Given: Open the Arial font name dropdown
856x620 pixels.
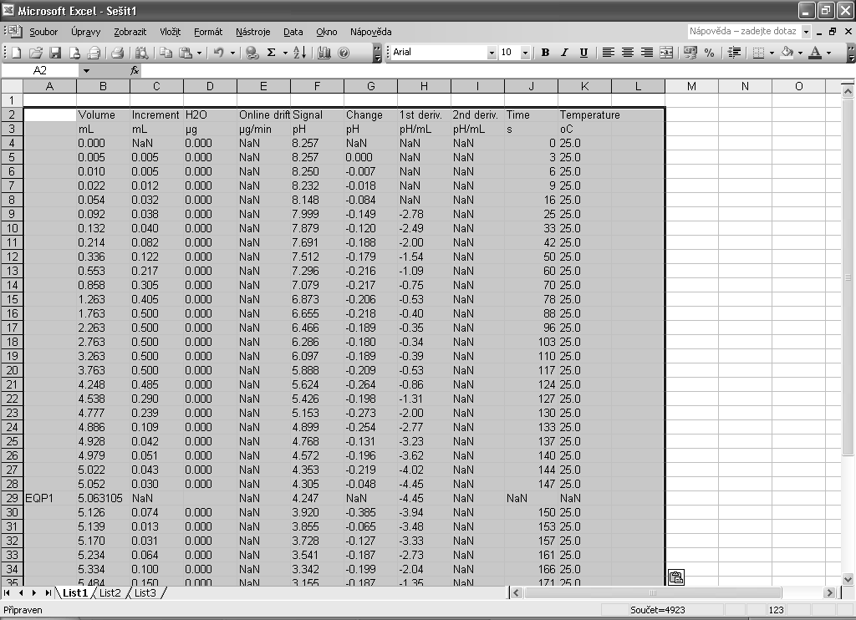Looking at the screenshot, I should pos(492,53).
